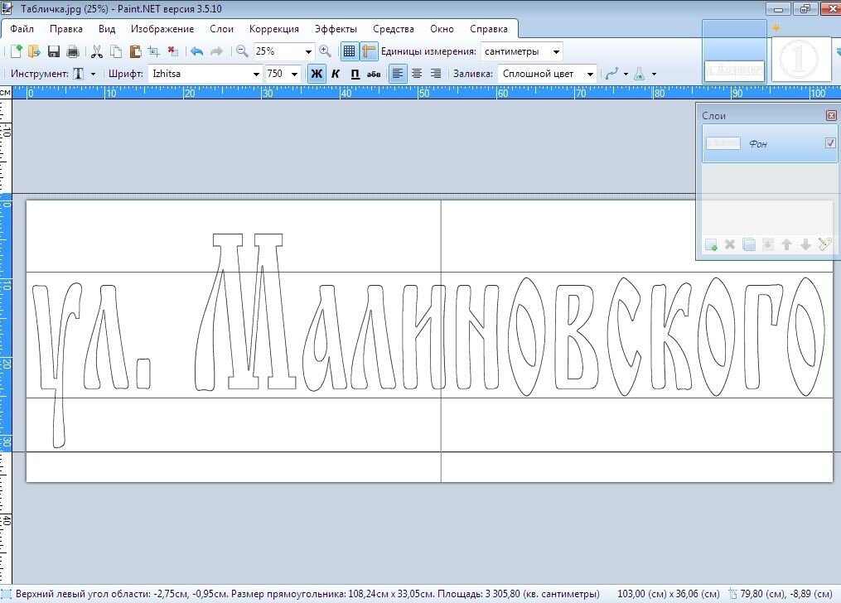The height and width of the screenshot is (603, 841).
Task: Open the antialiasing mode dropdown arrow
Action: pyautogui.click(x=626, y=74)
